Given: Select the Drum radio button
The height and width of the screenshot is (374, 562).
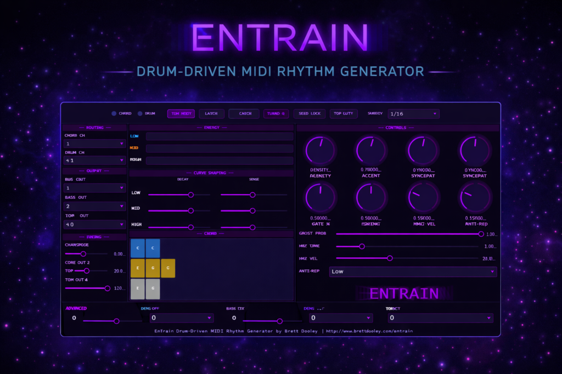Looking at the screenshot, I should (x=140, y=114).
